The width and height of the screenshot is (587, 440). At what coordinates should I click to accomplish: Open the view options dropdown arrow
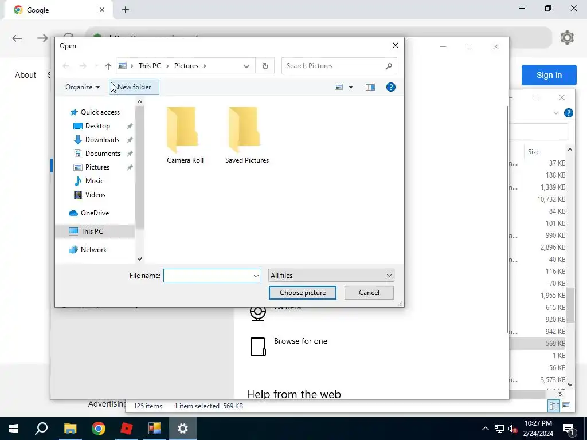pyautogui.click(x=351, y=87)
